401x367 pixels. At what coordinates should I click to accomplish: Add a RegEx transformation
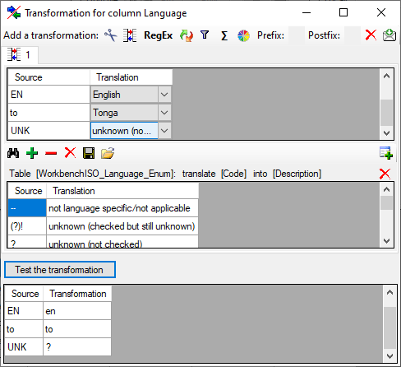159,35
